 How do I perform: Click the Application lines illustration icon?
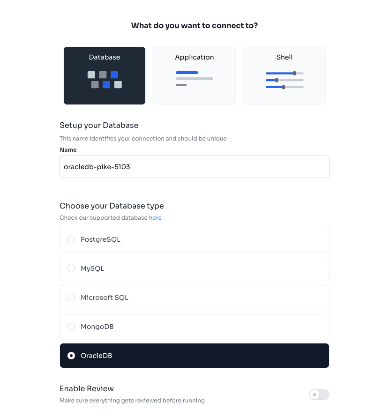coord(194,79)
